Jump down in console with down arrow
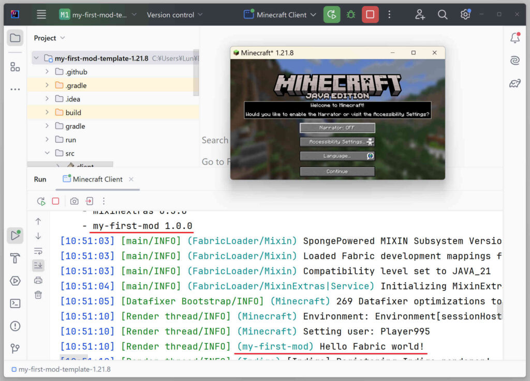Image resolution: width=530 pixels, height=381 pixels. (x=38, y=236)
